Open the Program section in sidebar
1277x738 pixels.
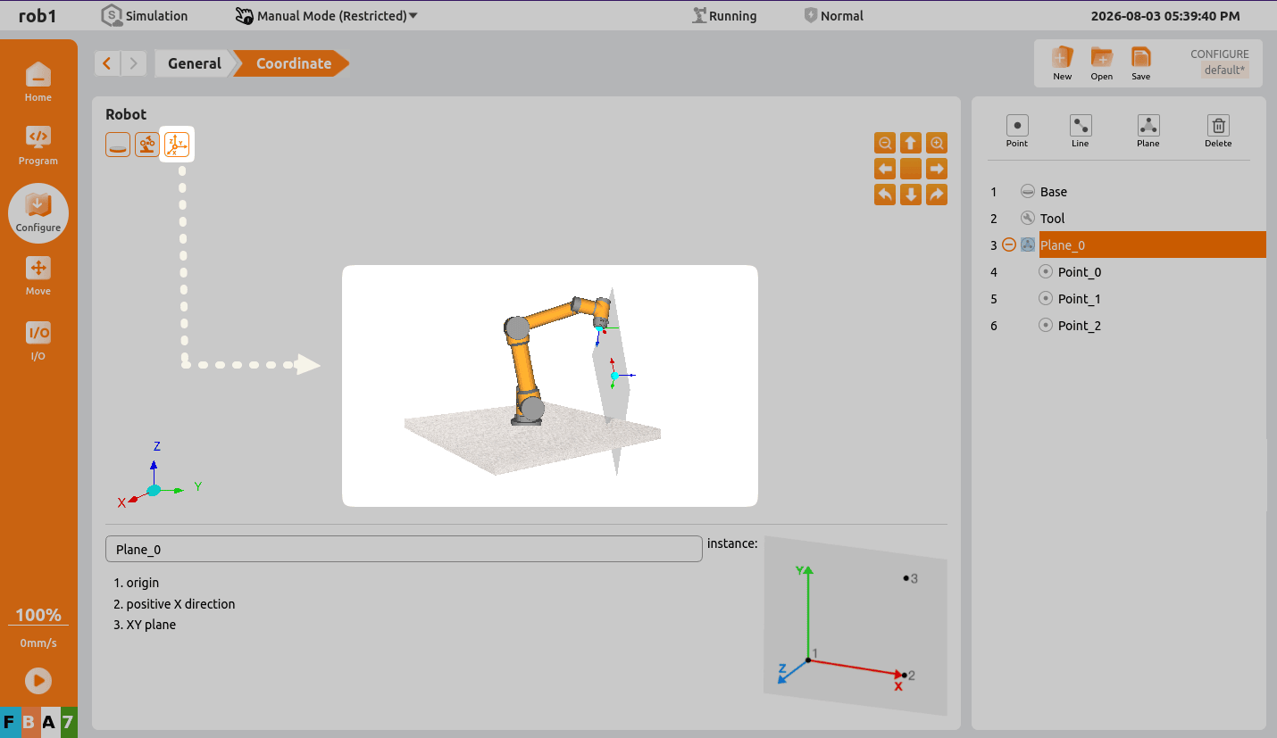click(x=38, y=145)
